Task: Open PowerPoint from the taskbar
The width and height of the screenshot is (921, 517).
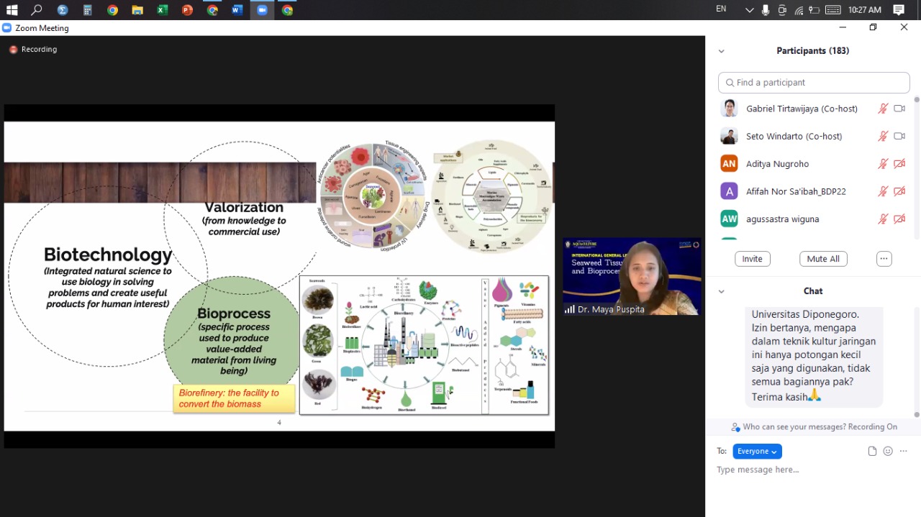Action: point(187,10)
